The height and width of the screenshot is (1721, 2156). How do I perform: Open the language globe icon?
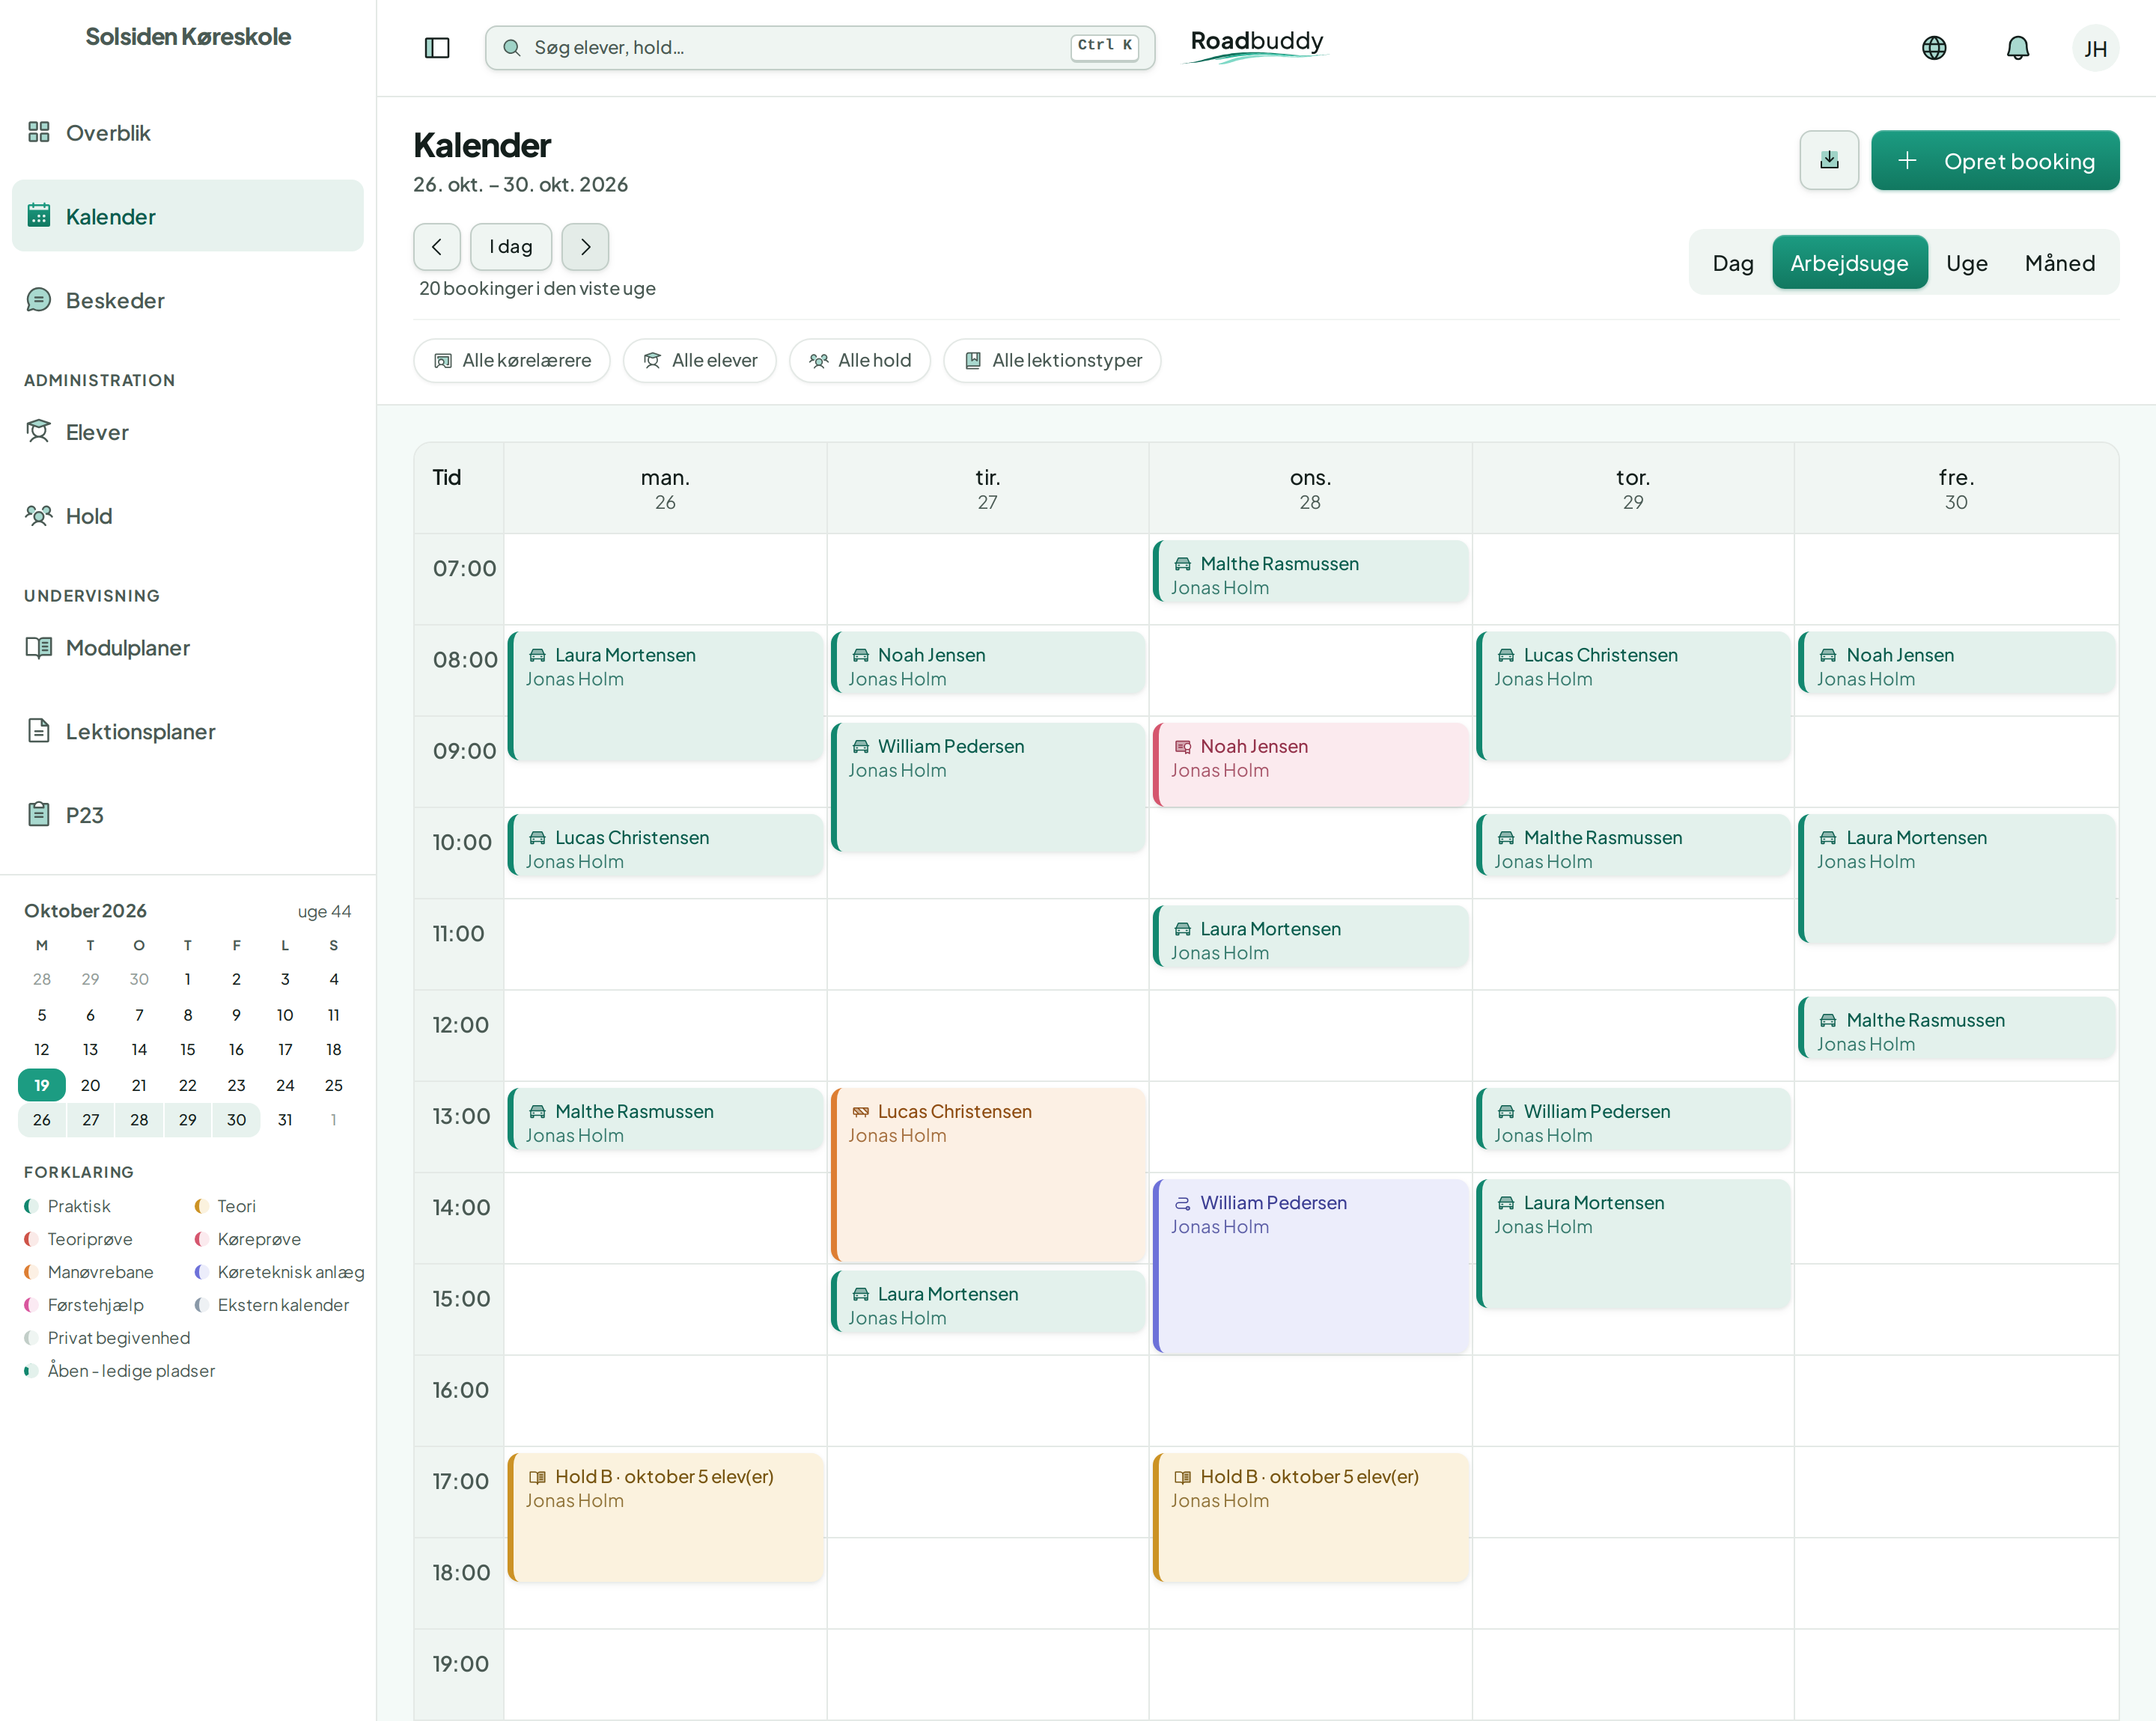(x=1934, y=48)
